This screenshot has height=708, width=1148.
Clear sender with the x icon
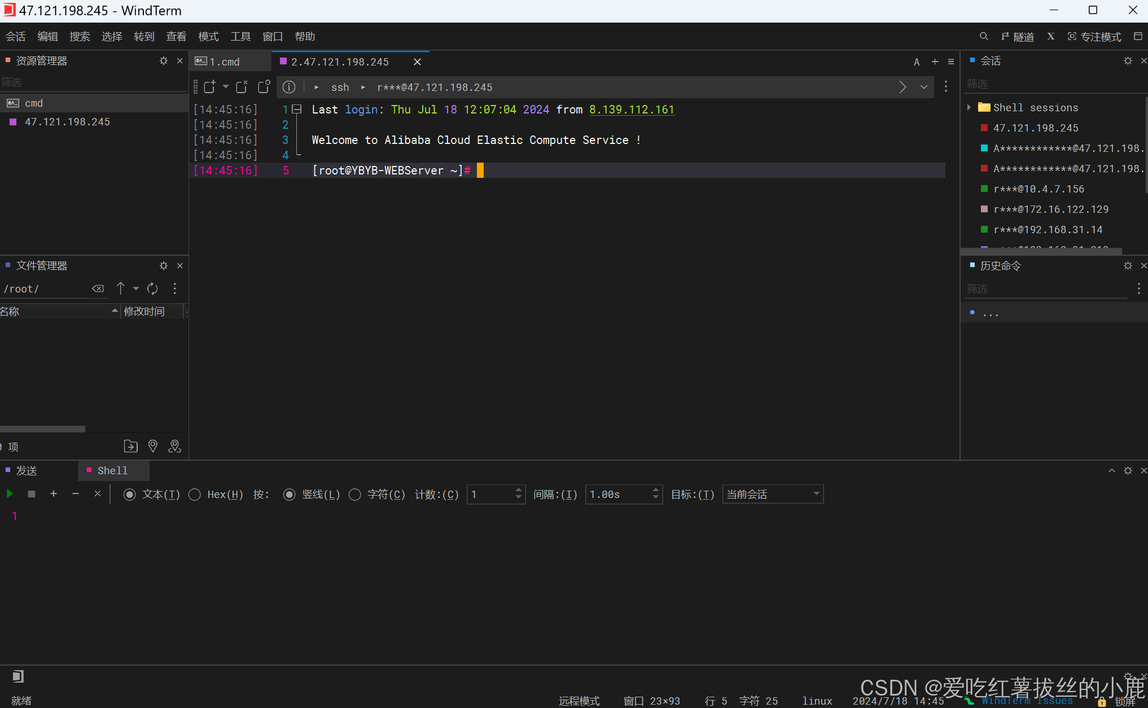coord(98,493)
